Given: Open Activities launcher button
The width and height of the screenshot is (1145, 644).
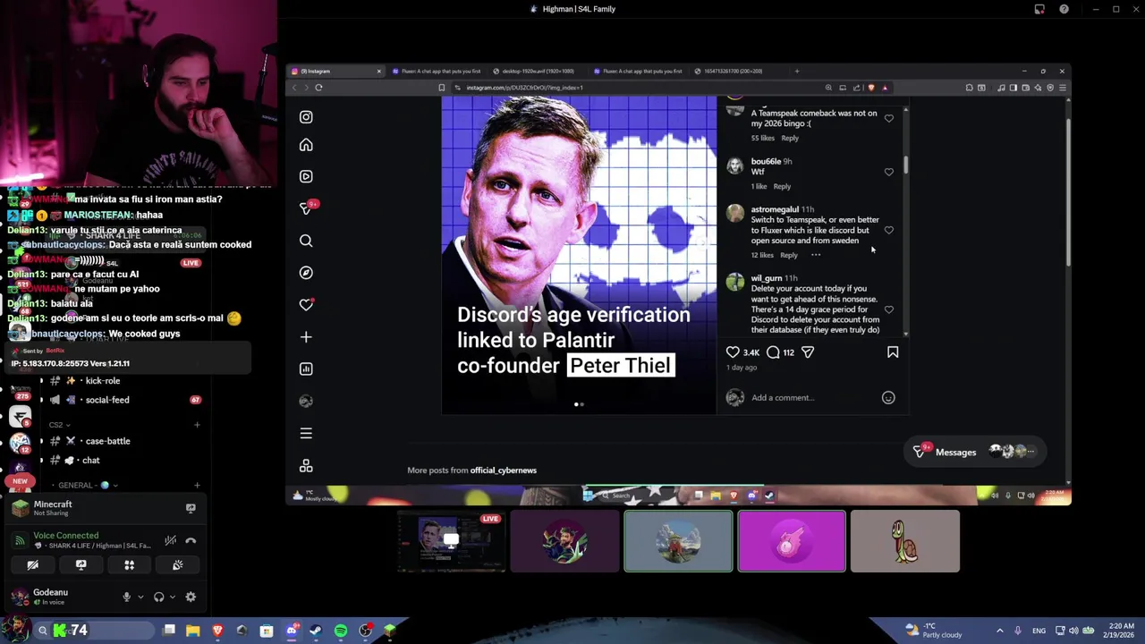Looking at the screenshot, I should pyautogui.click(x=129, y=565).
